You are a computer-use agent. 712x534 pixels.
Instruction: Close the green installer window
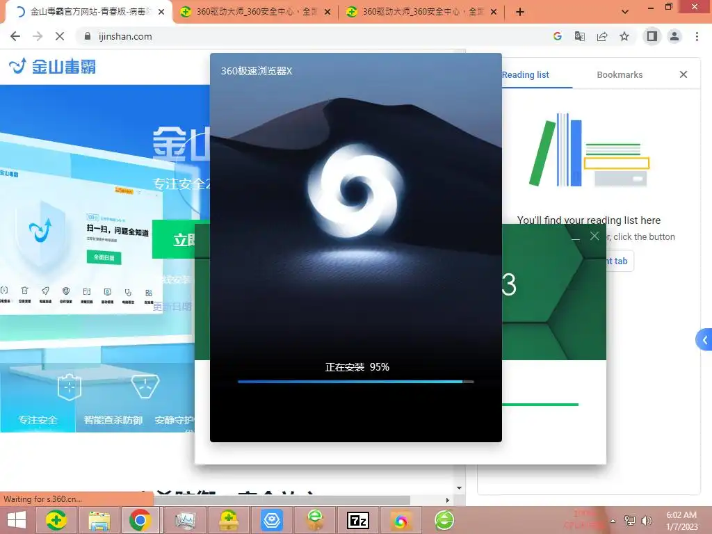pos(594,236)
